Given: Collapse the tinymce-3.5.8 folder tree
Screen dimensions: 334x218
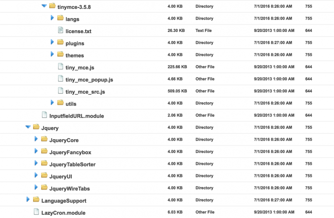Looking at the screenshot, I should tap(44, 6).
